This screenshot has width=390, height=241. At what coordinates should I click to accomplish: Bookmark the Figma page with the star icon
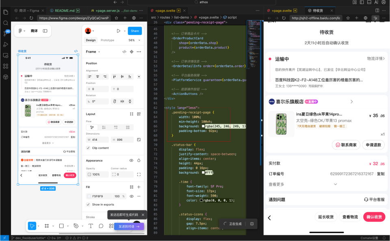click(117, 18)
